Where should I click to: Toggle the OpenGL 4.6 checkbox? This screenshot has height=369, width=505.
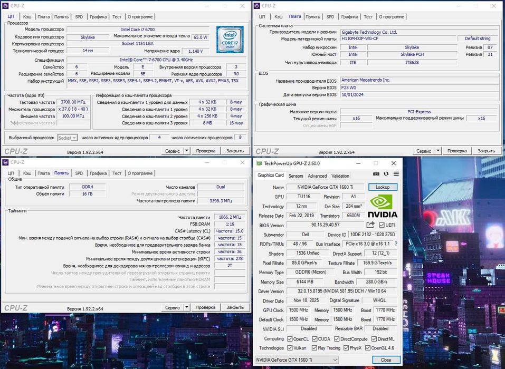pyautogui.click(x=367, y=348)
